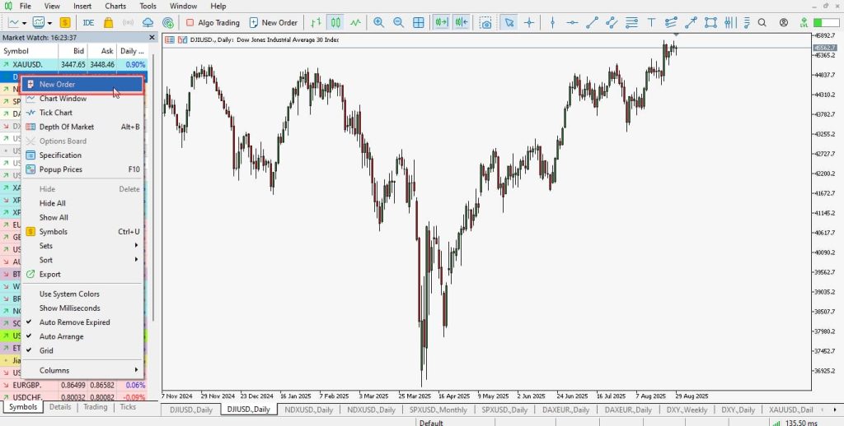Click New Order button in toolbar
Viewport: 844px width, 426px height.
point(274,22)
